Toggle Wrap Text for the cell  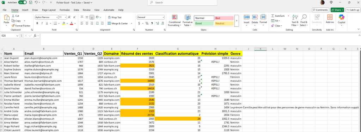[x=115, y=17]
